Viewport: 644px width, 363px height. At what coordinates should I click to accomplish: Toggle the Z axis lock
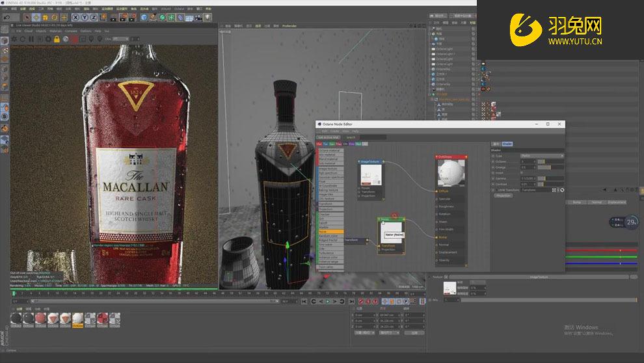[x=94, y=18]
